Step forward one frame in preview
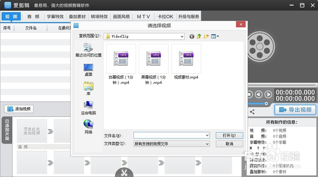Image resolution: width=318 pixels, height=177 pixels. click(268, 94)
